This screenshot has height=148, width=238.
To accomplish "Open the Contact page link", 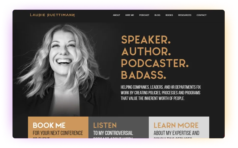I will (x=201, y=15).
